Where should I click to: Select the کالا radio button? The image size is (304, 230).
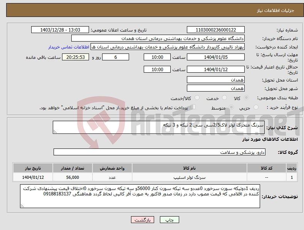(246, 98)
